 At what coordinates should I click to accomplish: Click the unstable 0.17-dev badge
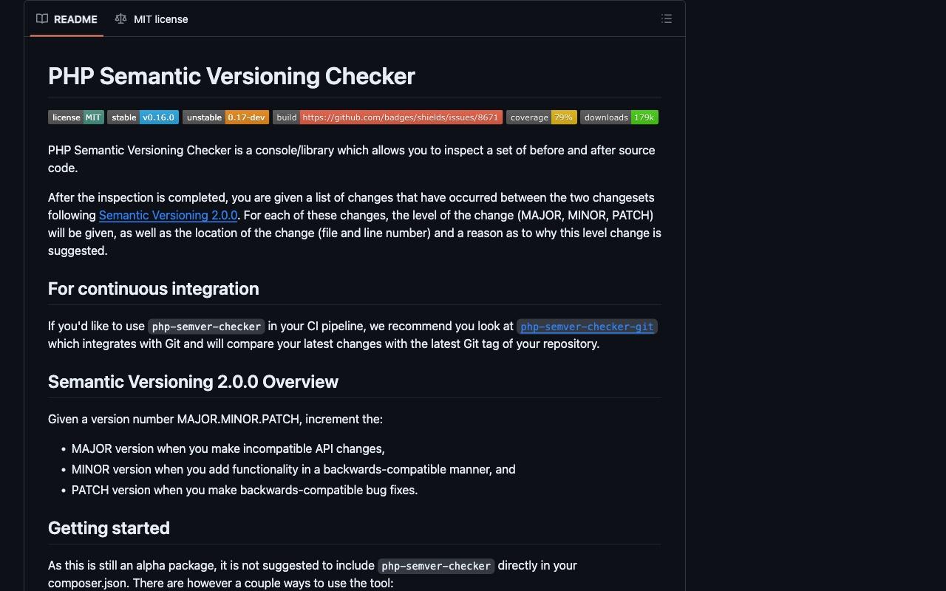pos(225,117)
